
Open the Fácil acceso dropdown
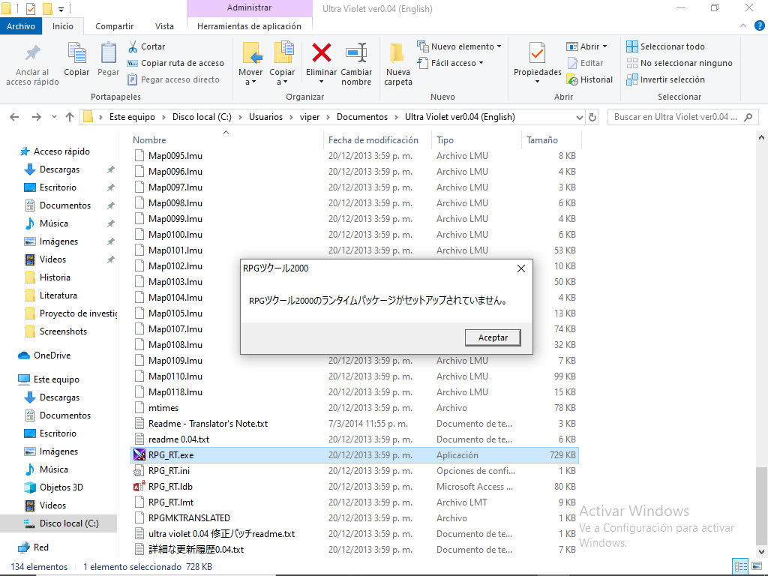[x=451, y=63]
